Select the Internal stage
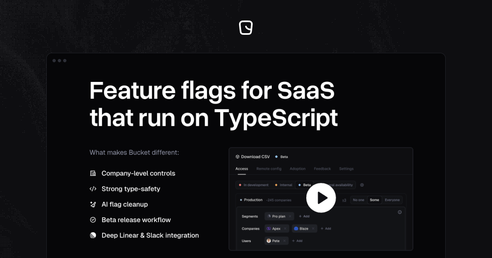This screenshot has height=258, width=492. [283, 185]
